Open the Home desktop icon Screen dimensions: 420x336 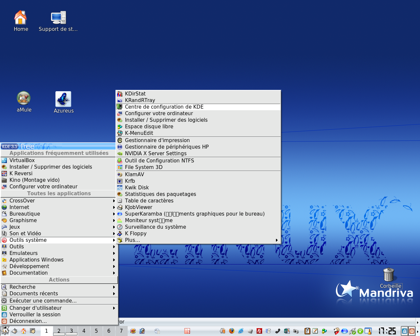pos(20,21)
